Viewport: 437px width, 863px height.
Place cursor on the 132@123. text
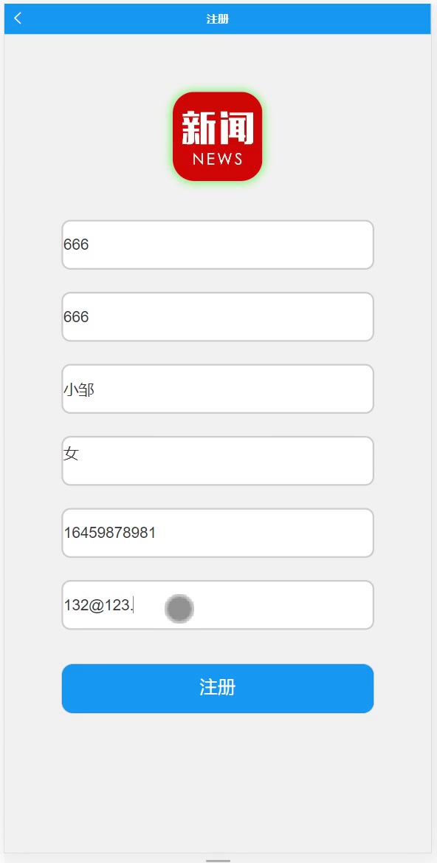coord(98,605)
